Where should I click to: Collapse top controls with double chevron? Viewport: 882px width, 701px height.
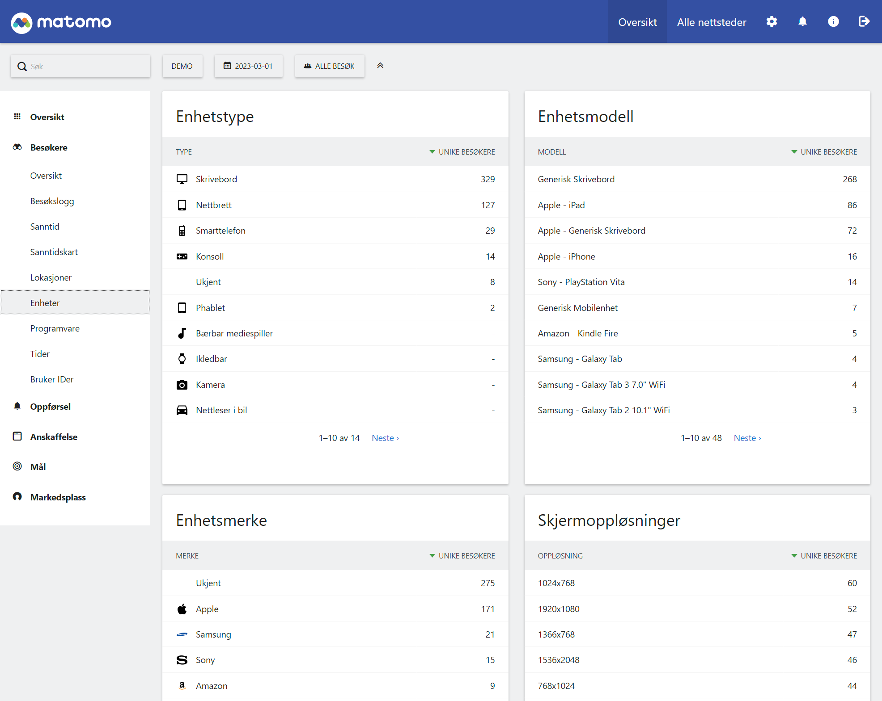tap(380, 66)
